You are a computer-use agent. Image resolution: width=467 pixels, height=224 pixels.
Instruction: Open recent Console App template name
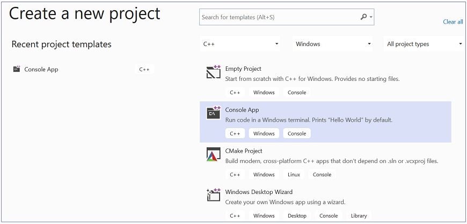point(41,69)
